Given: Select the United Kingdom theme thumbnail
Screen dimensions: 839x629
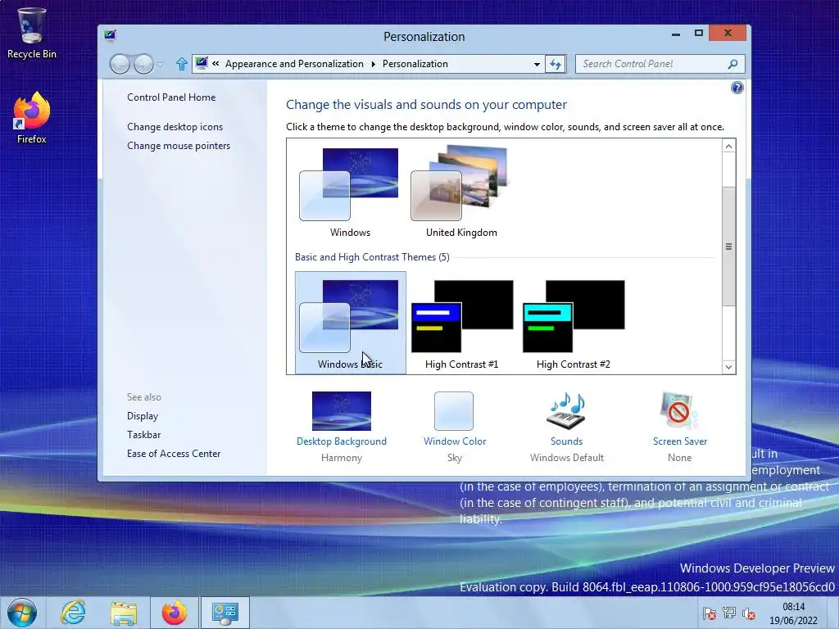Looking at the screenshot, I should pos(461,192).
